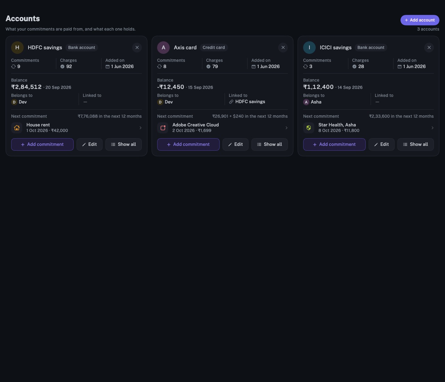Click the HDFC savings 'H' avatar
Viewport: 445px width, 382px height.
point(17,48)
